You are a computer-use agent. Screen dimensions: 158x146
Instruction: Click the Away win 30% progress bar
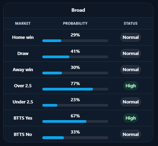click(x=75, y=73)
